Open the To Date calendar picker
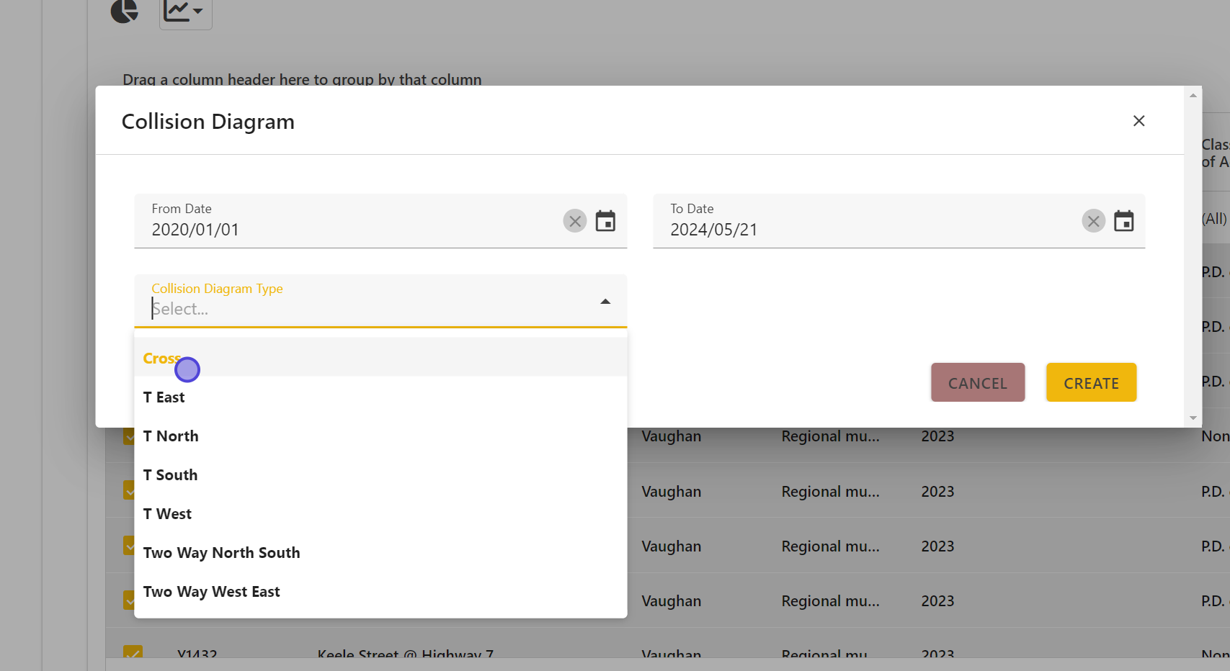Viewport: 1230px width, 671px height. click(1123, 221)
